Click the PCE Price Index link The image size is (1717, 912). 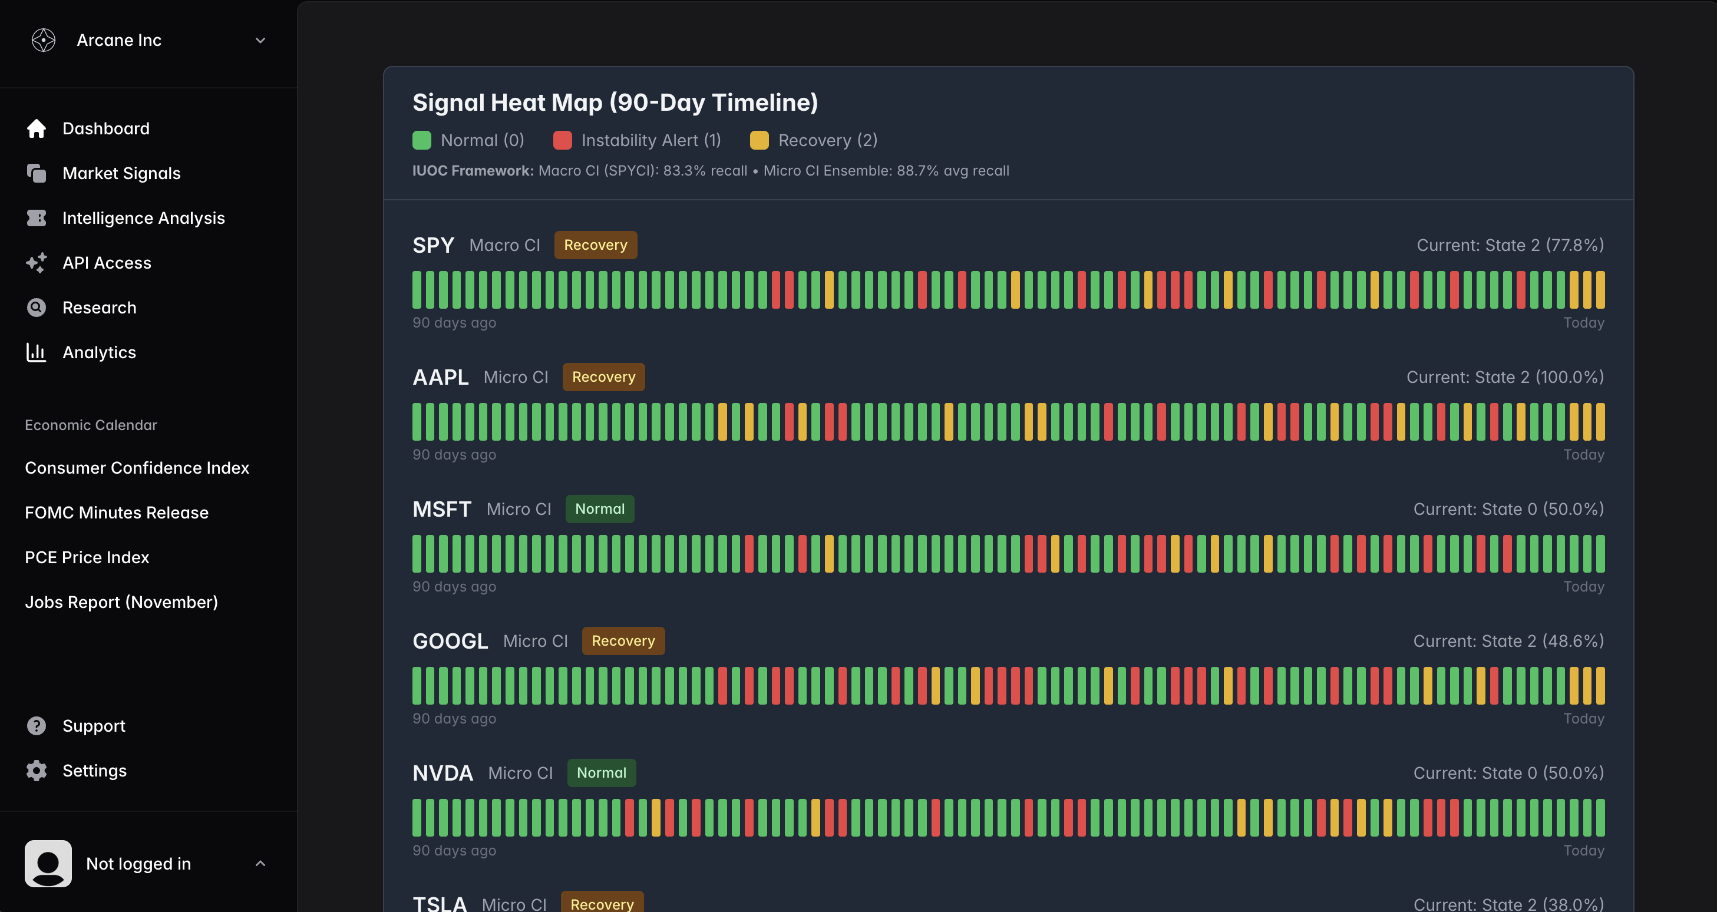pos(87,557)
